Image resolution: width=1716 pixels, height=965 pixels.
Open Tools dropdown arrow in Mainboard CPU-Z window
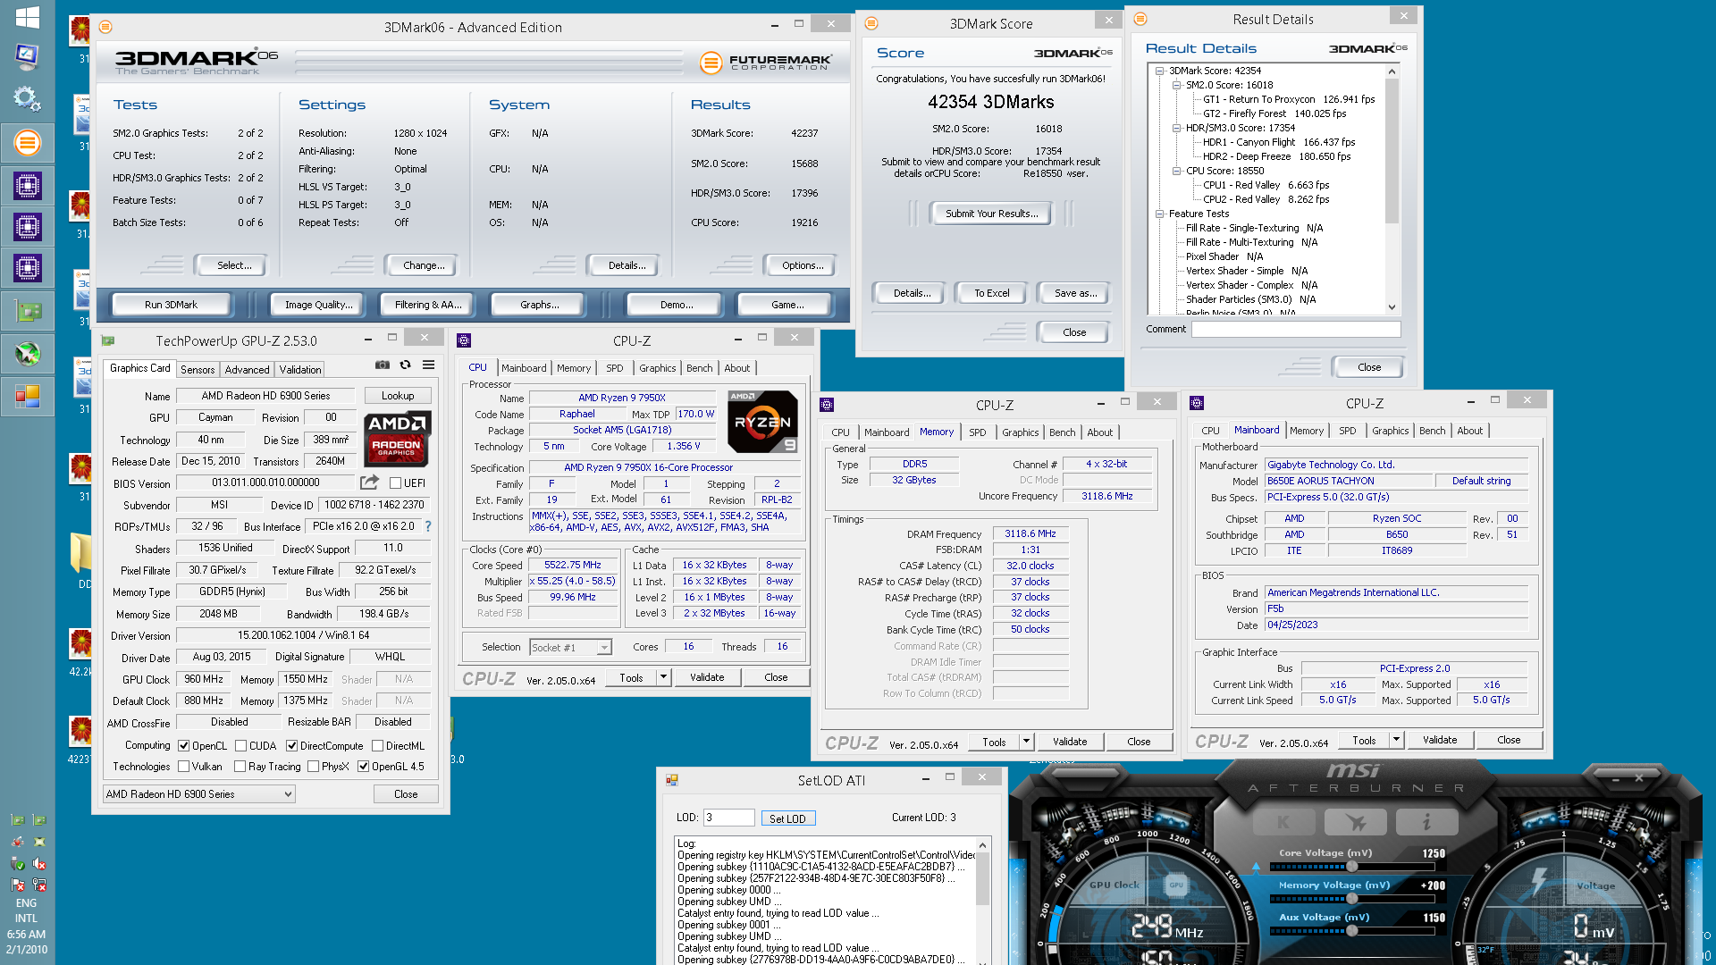[x=1396, y=740]
